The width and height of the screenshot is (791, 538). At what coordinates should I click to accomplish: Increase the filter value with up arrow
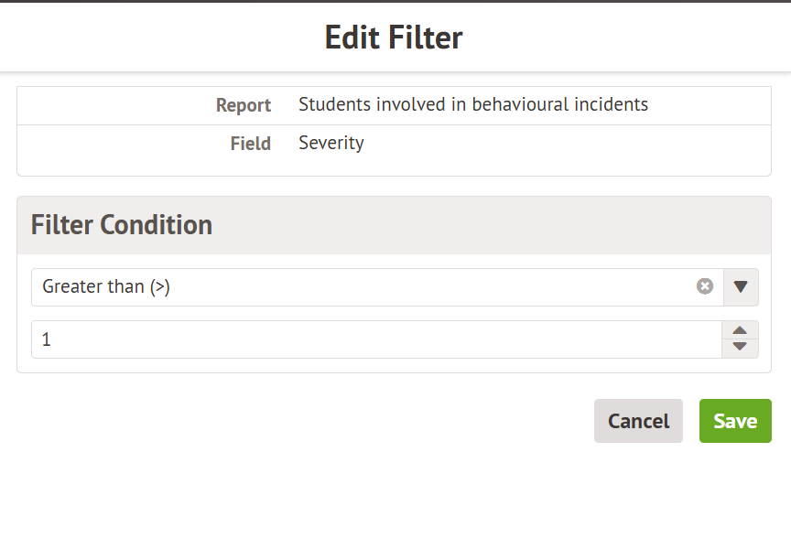[x=740, y=331]
